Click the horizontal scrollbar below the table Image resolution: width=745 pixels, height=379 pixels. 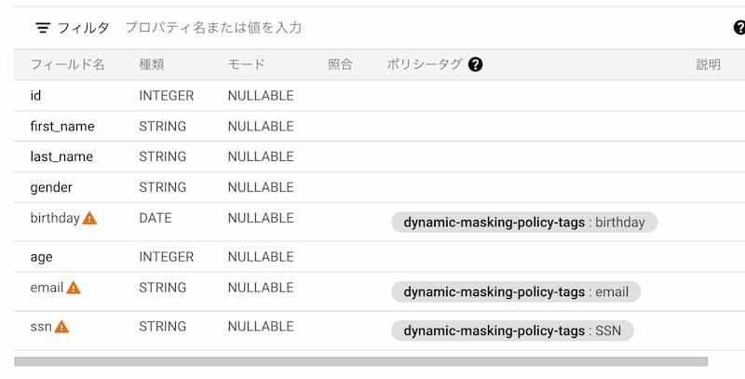[361, 362]
